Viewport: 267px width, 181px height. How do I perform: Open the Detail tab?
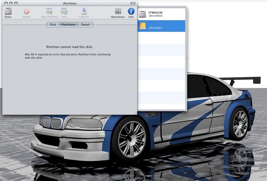[85, 24]
